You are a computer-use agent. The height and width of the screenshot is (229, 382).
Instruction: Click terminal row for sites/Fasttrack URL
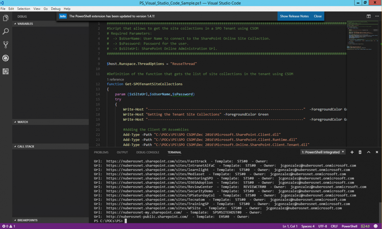(181, 161)
